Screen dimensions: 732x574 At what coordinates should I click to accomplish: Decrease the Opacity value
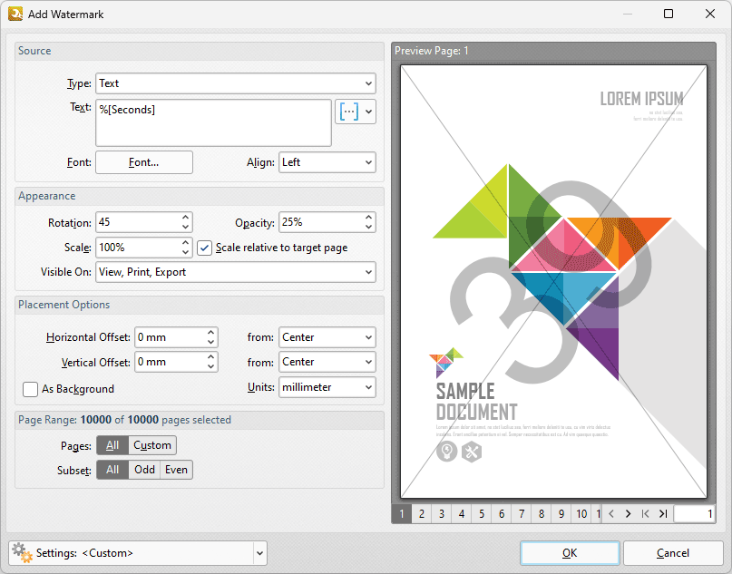pyautogui.click(x=369, y=228)
